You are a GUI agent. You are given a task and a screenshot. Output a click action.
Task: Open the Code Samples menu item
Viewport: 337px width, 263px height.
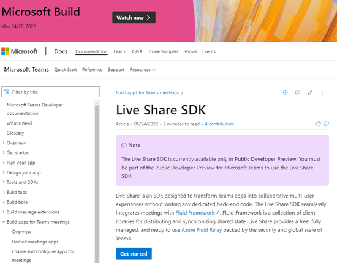(x=164, y=51)
